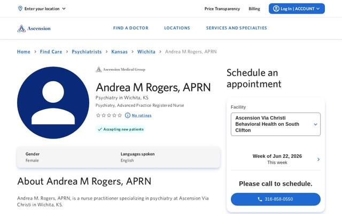Screen dimensions: 342x214
Task: Expand the account chevron arrow
Action: pyautogui.click(x=318, y=9)
